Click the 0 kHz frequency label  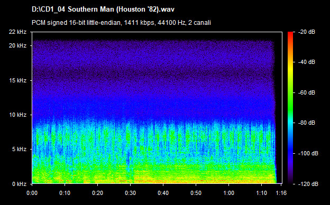tap(19, 184)
